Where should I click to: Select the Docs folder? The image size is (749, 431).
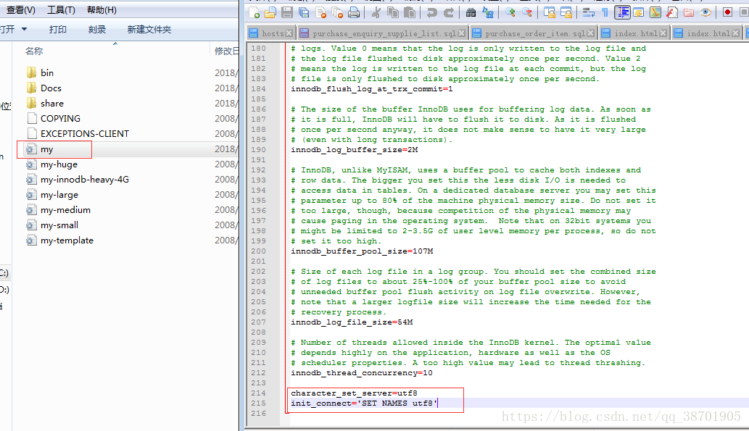[x=51, y=88]
